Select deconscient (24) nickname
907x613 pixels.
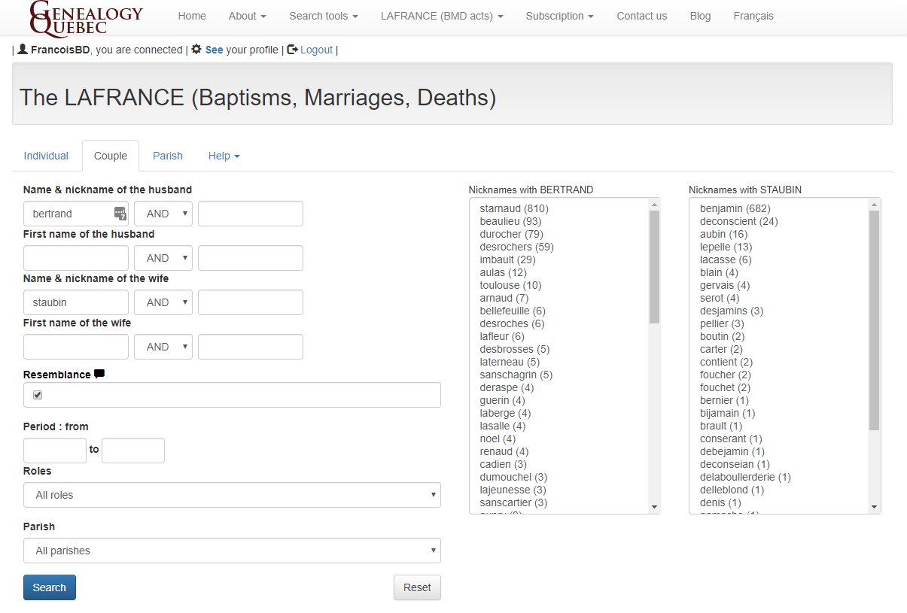tap(738, 221)
